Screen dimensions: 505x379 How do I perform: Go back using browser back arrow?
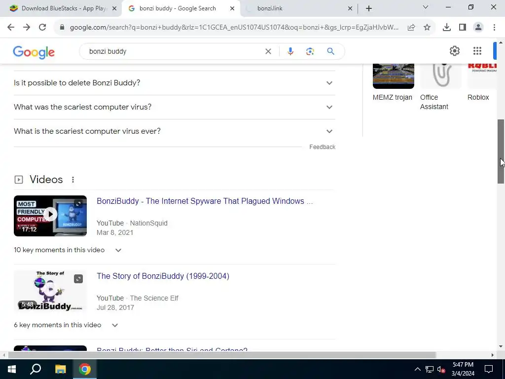(x=11, y=28)
